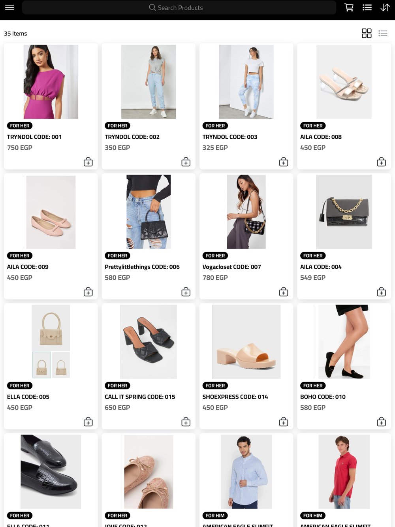This screenshot has width=395, height=527.
Task: Select second ELLA bag thumbnail variant
Action: tap(61, 365)
